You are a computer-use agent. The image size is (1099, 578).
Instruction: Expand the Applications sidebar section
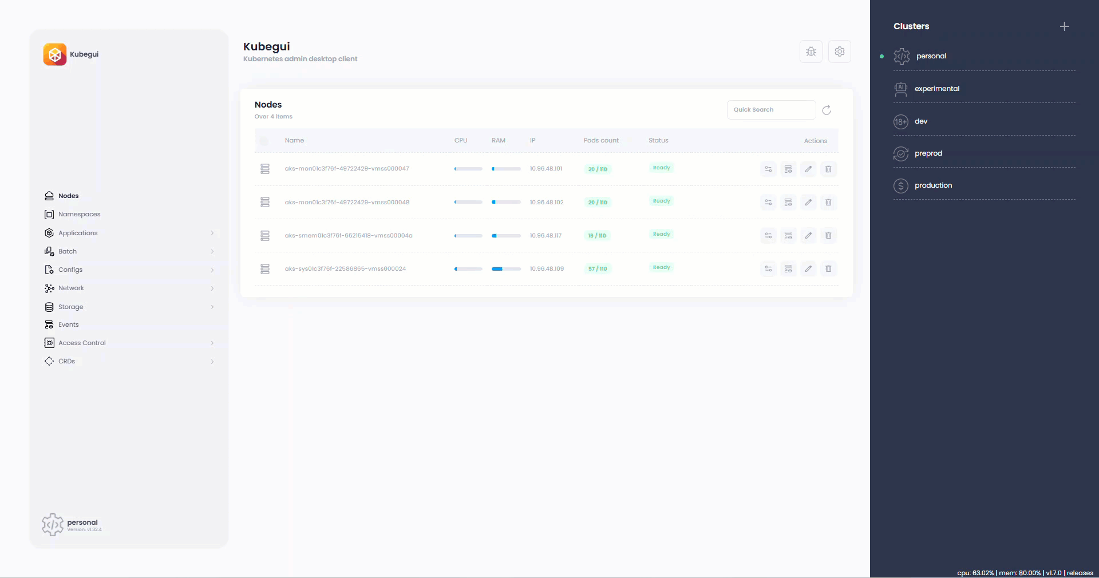[212, 233]
